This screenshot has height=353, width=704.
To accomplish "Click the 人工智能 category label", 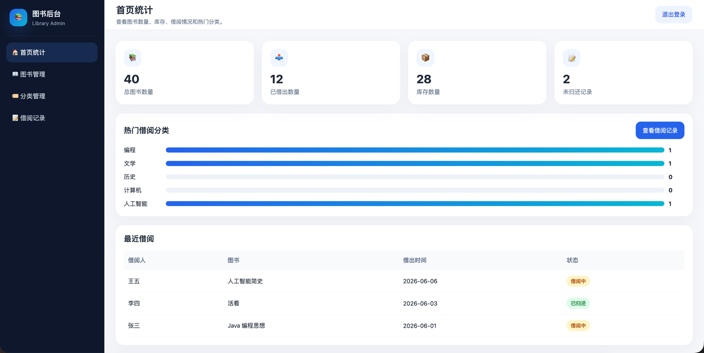I will point(136,203).
